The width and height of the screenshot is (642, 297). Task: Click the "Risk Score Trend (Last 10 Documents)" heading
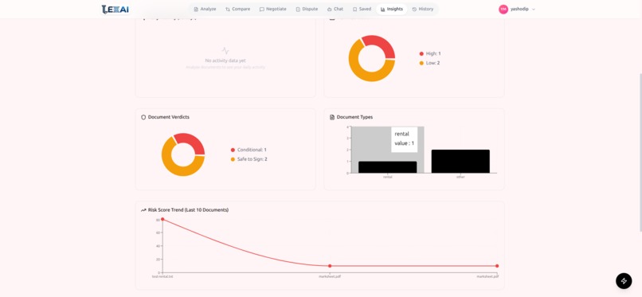188,210
